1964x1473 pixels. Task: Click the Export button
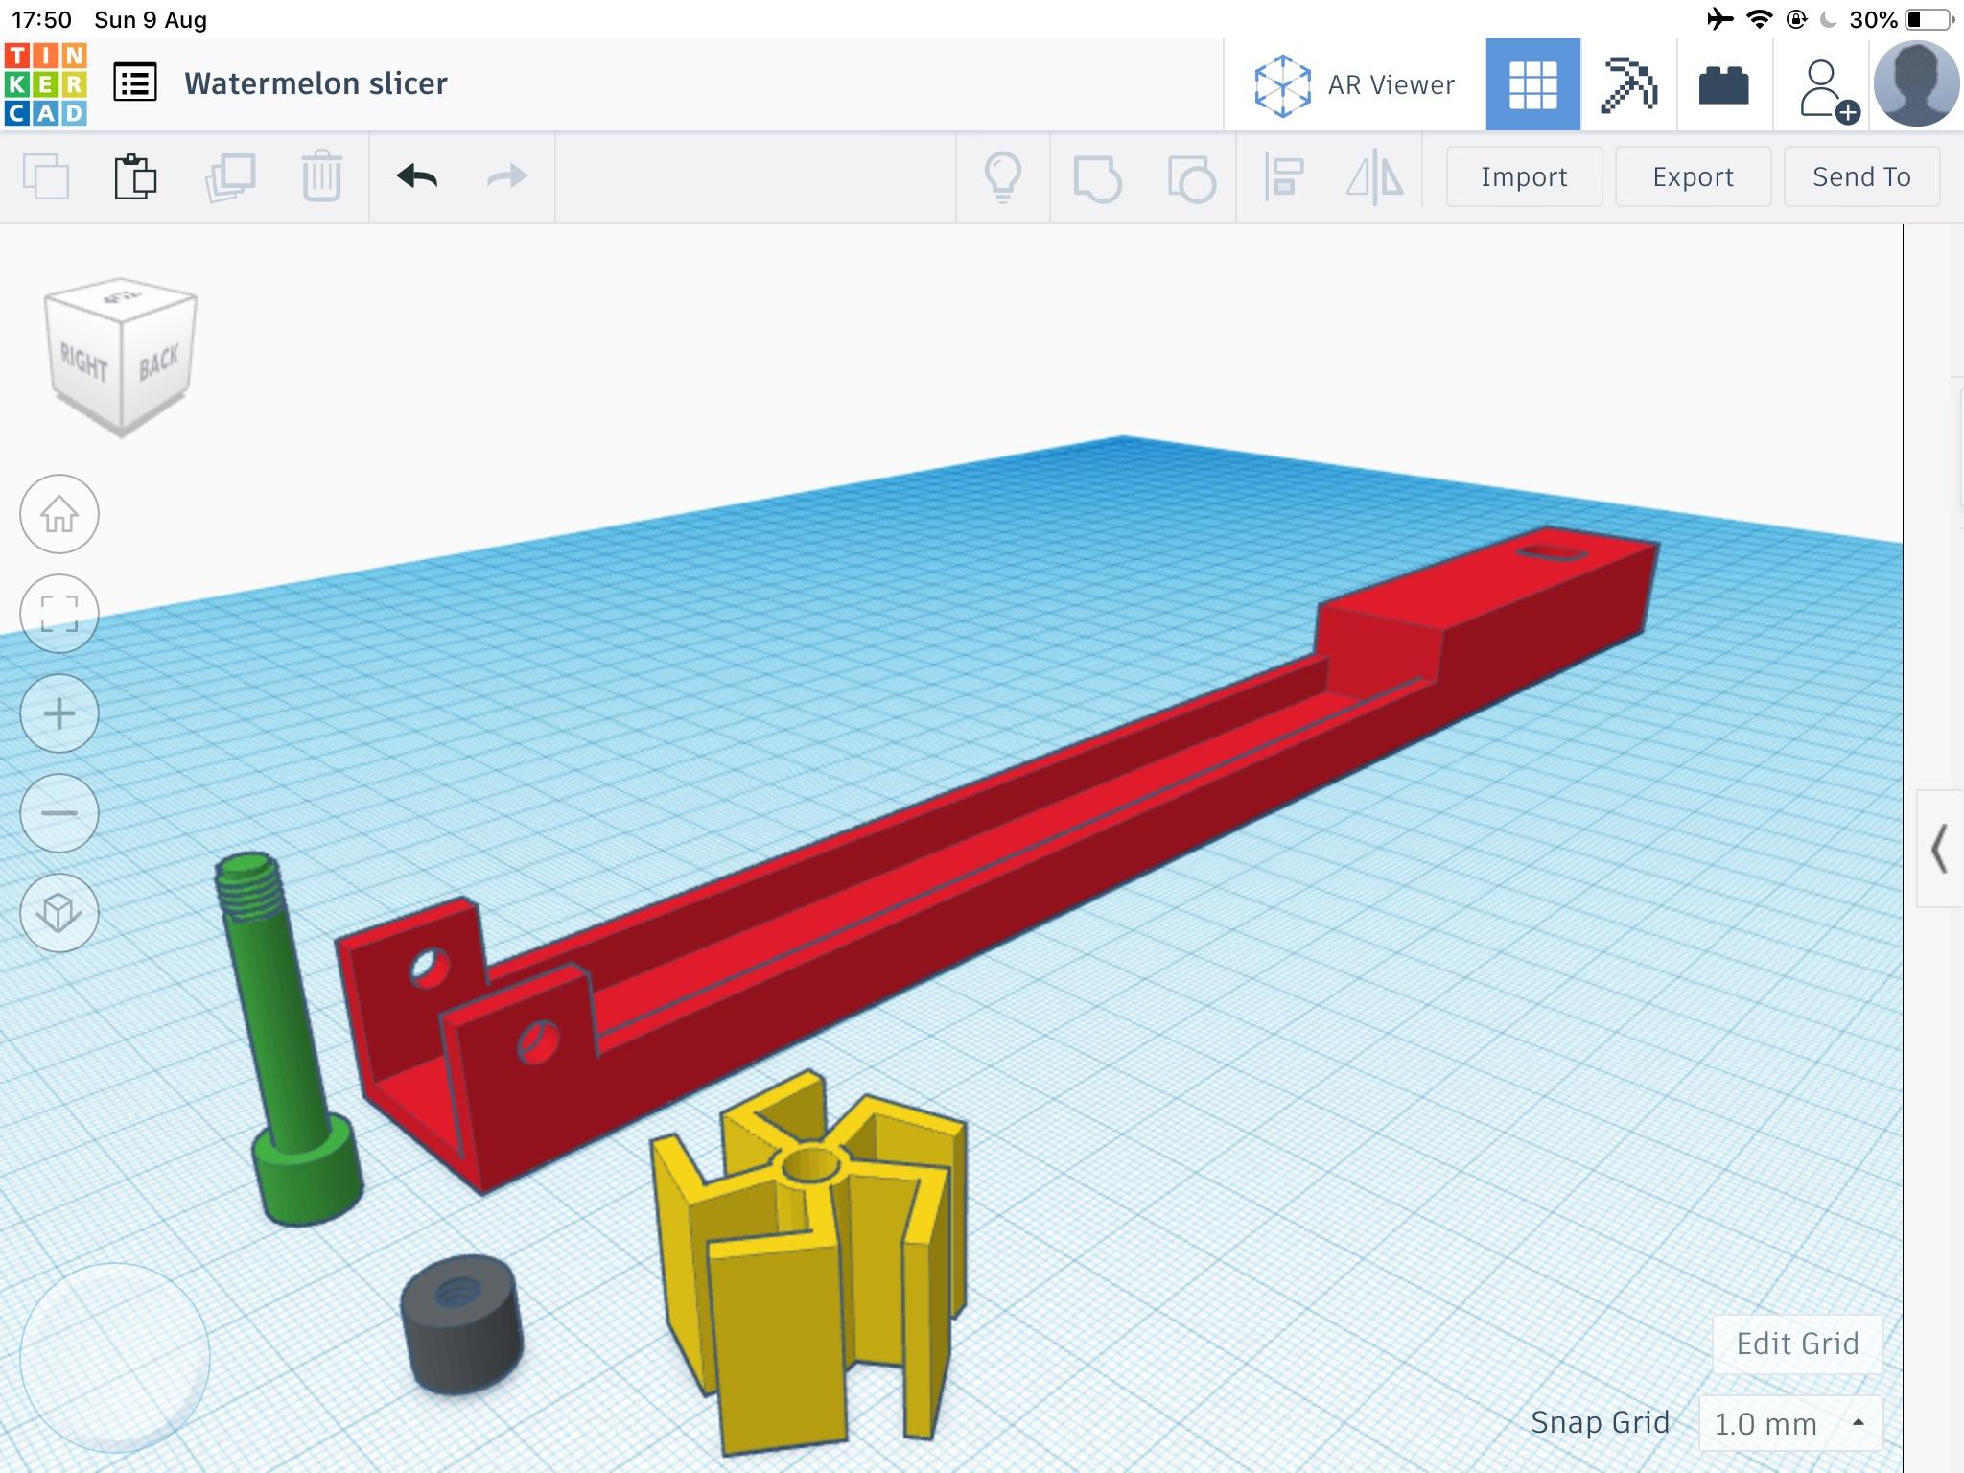click(1693, 176)
